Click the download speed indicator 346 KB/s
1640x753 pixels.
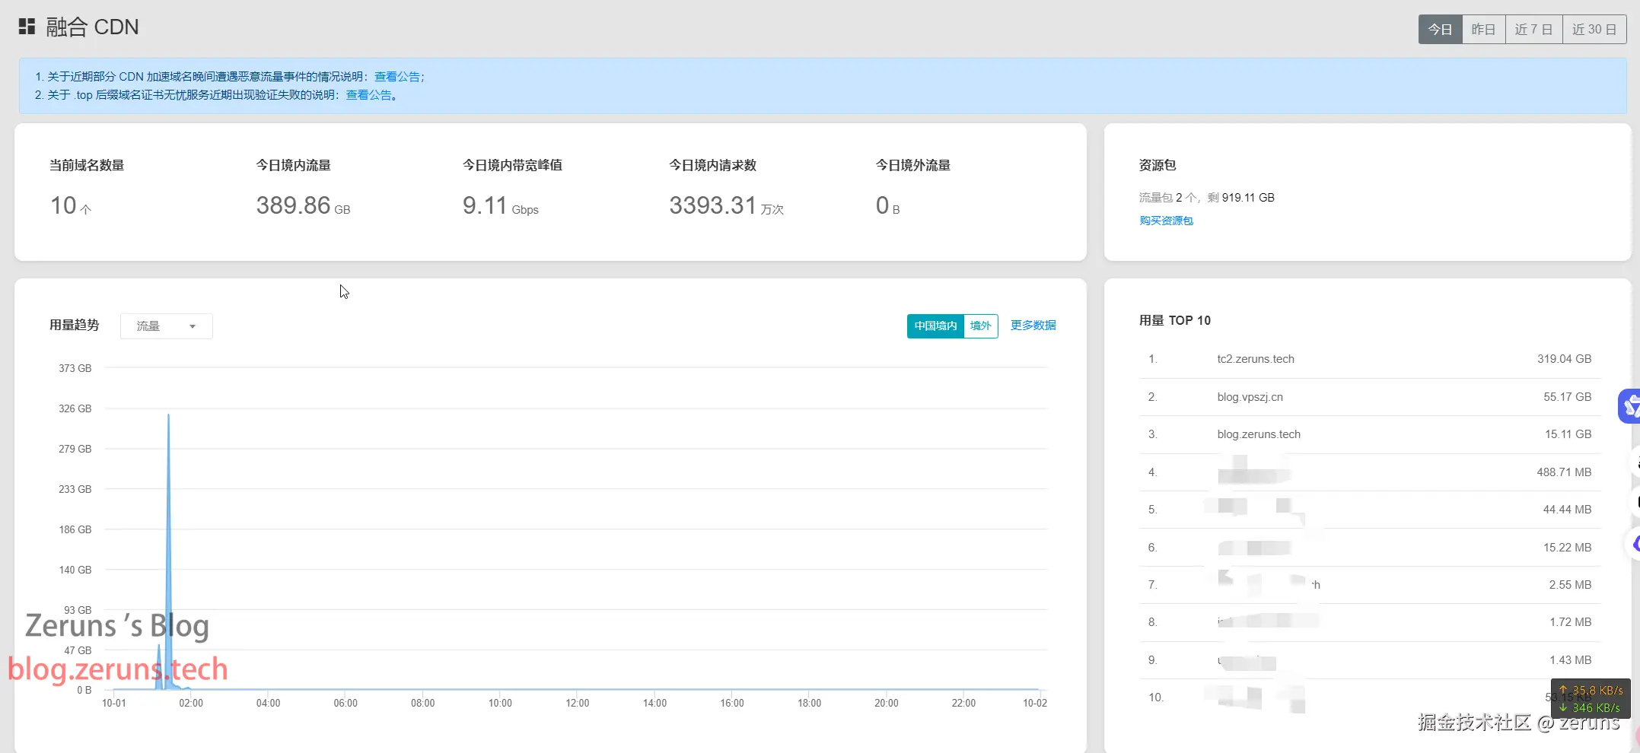(x=1591, y=707)
